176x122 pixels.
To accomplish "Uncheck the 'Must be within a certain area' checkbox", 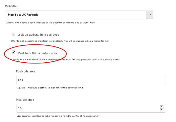I will 13,52.
